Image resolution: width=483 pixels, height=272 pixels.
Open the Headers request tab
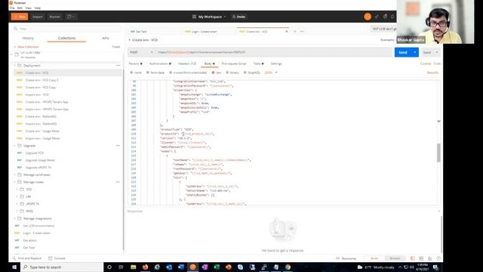pos(187,63)
